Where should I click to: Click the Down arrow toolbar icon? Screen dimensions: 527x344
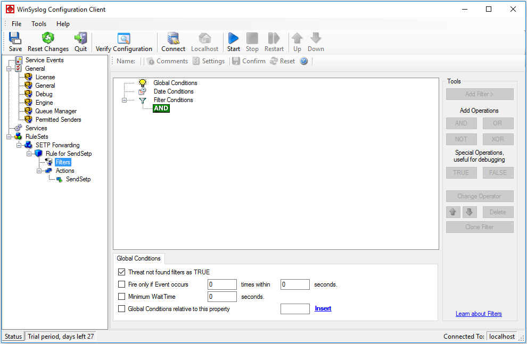316,38
